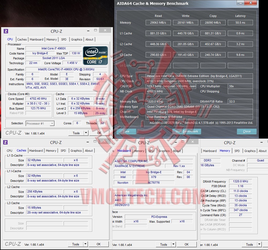
Task: Maximize the Caches CPU-Z window
Action: 95,141
